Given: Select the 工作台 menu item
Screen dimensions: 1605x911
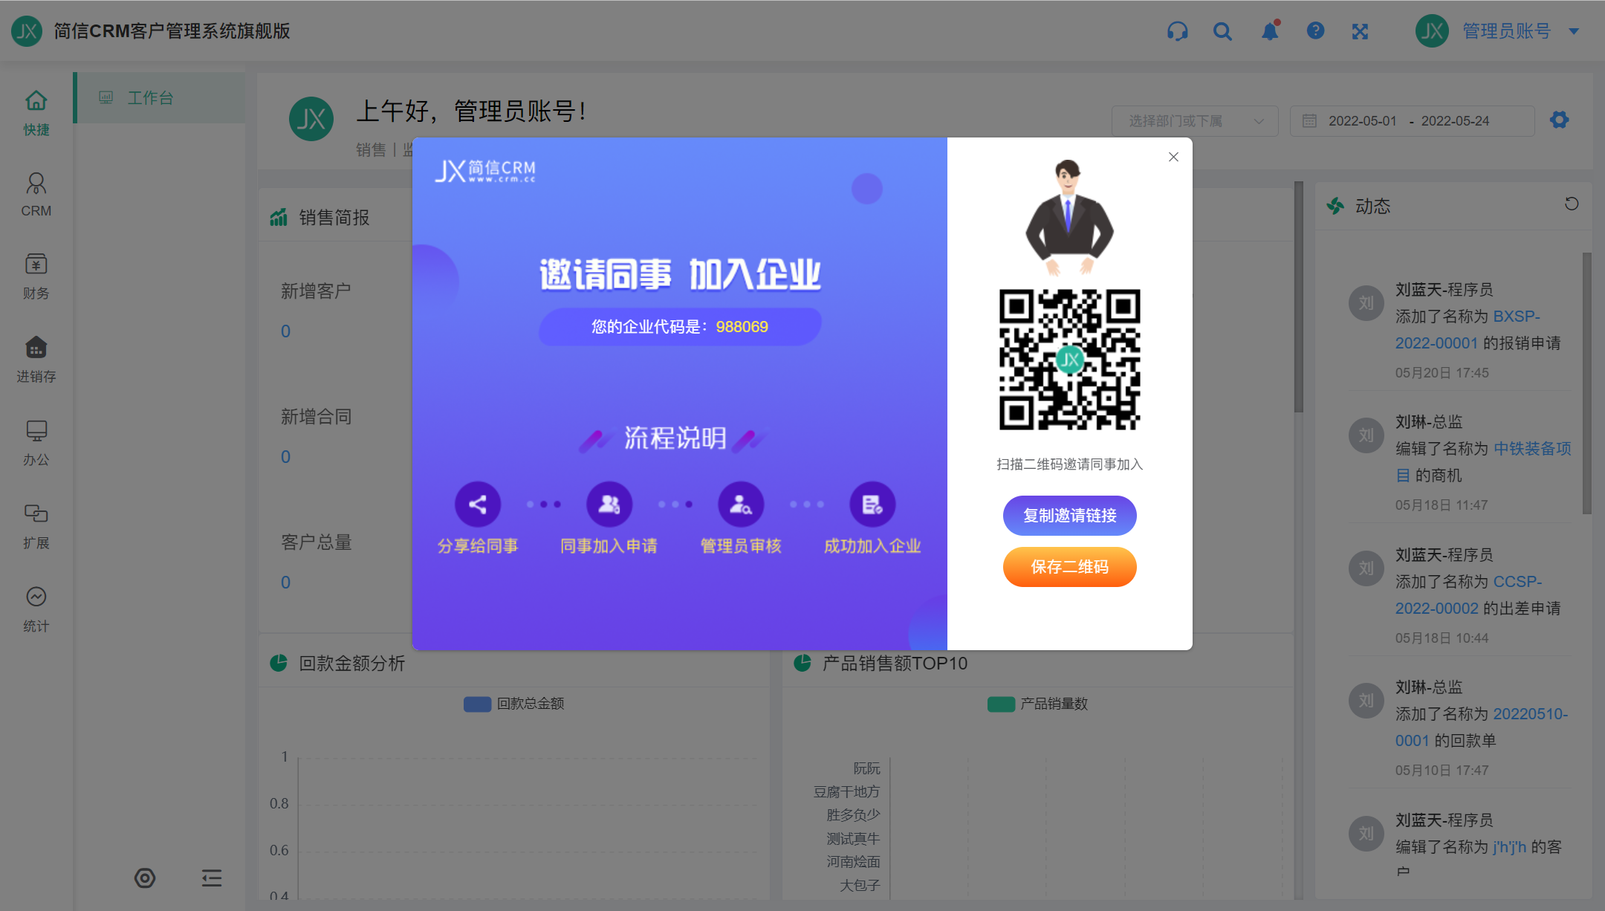Looking at the screenshot, I should point(160,98).
